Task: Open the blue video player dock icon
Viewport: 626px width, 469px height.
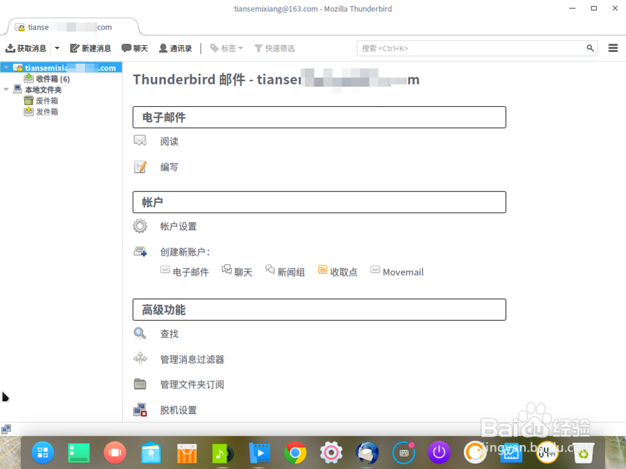Action: [259, 453]
